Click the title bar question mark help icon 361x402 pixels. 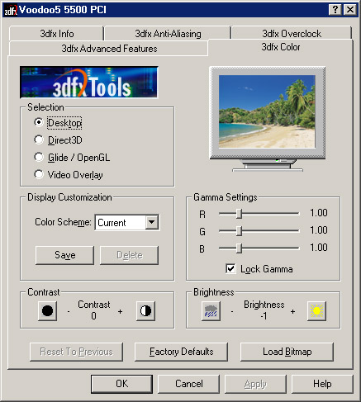tap(335, 10)
